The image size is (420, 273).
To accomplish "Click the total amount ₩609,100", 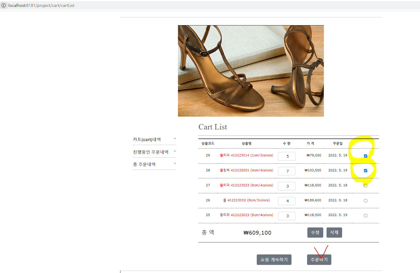I will coord(257,233).
